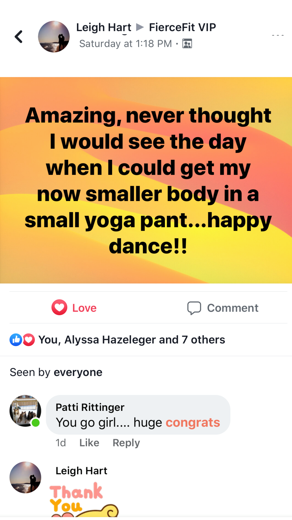This screenshot has height=520, width=292.
Task: Open Leigh Hart's avatar in comments
Action: point(25,477)
